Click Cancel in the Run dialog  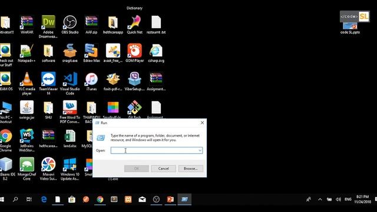pos(164,168)
